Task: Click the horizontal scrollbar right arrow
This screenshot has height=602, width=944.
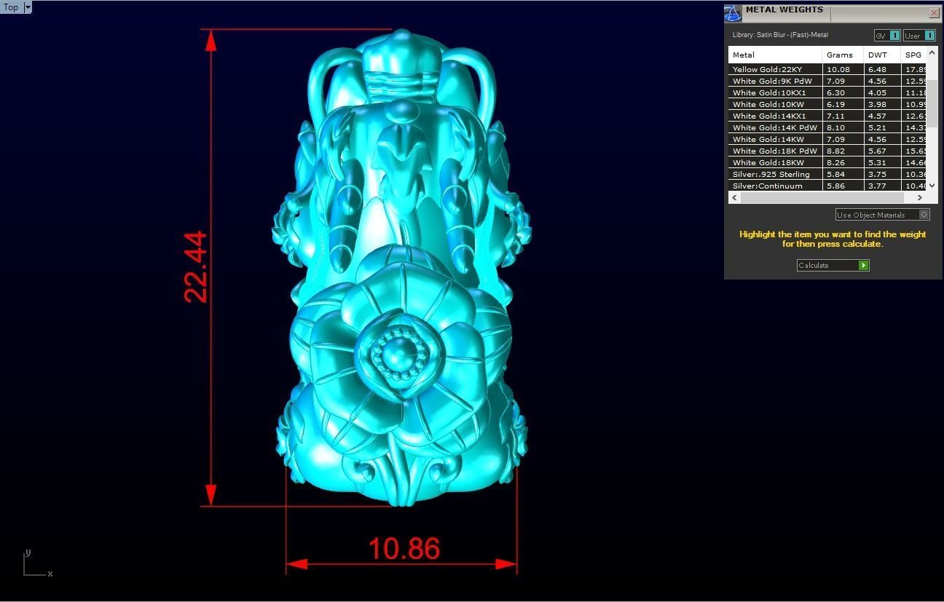Action: (920, 197)
